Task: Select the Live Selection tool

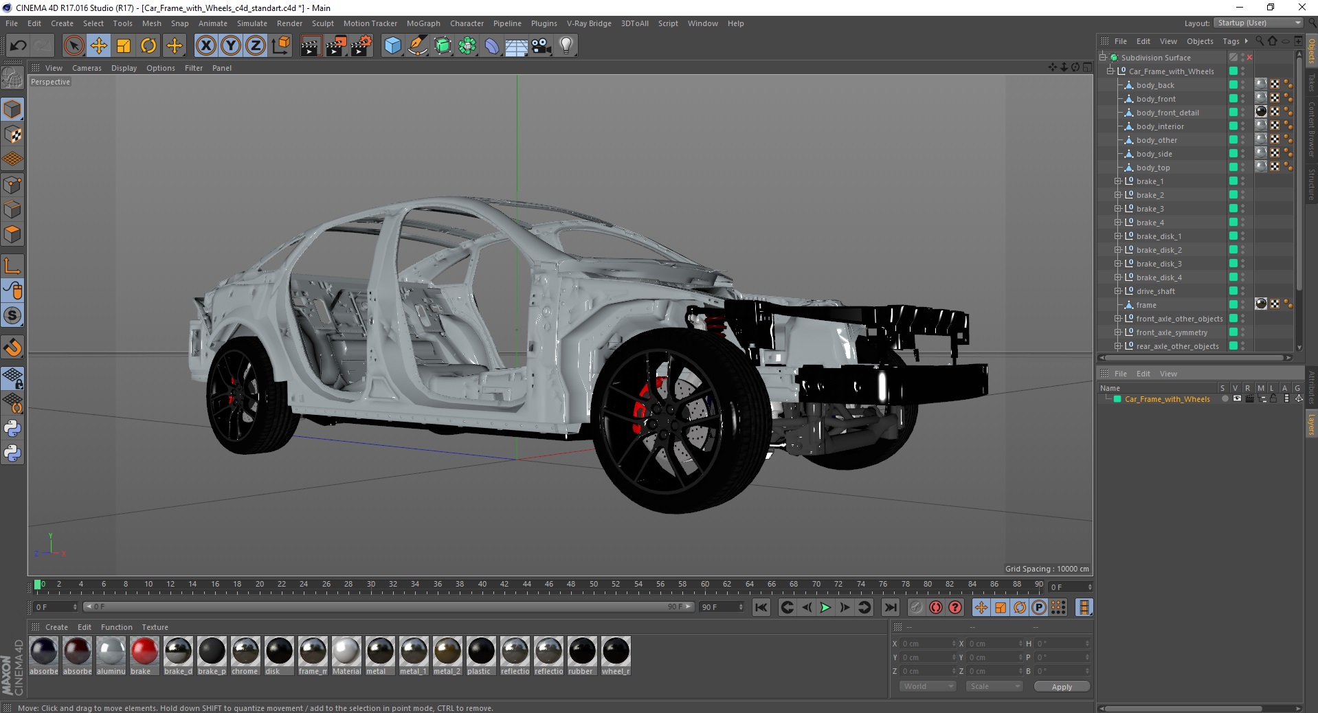Action: click(x=74, y=46)
